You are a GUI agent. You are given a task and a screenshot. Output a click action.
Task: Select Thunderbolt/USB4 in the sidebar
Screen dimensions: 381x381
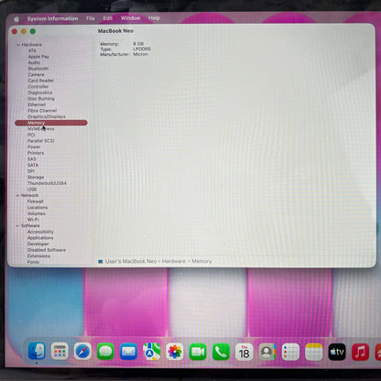tap(47, 183)
